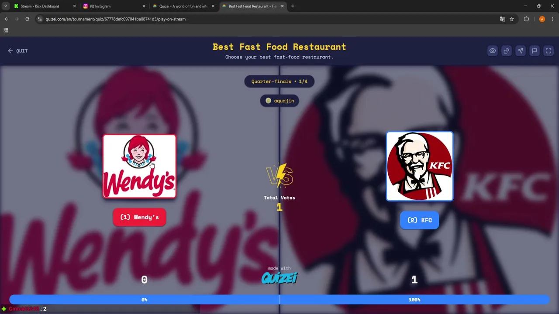
Task: Click the translate page icon
Action: 502,19
